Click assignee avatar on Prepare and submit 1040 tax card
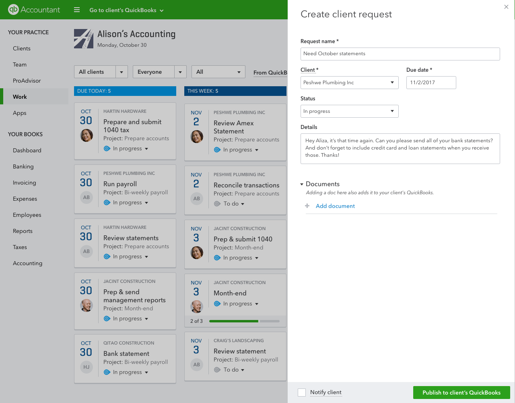The image size is (515, 403). tap(87, 135)
